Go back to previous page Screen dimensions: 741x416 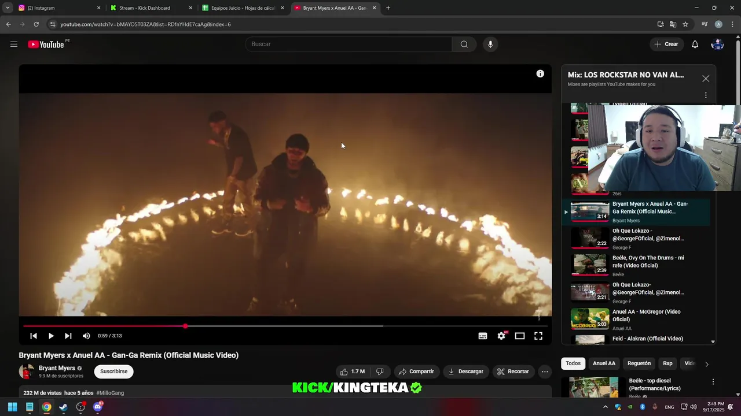(x=8, y=24)
